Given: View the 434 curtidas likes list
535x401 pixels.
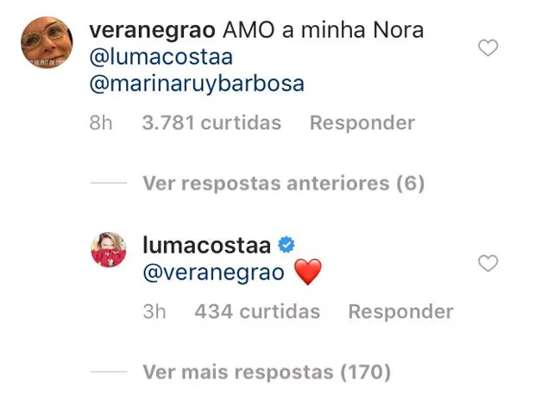Looking at the screenshot, I should point(257,311).
